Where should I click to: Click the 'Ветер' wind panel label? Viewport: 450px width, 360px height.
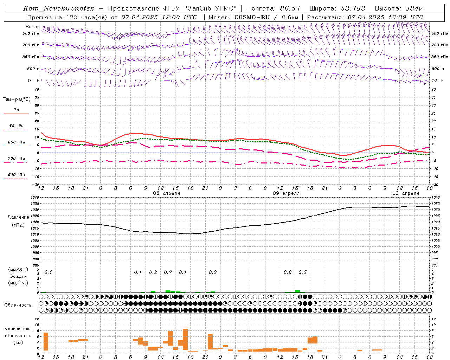point(32,27)
